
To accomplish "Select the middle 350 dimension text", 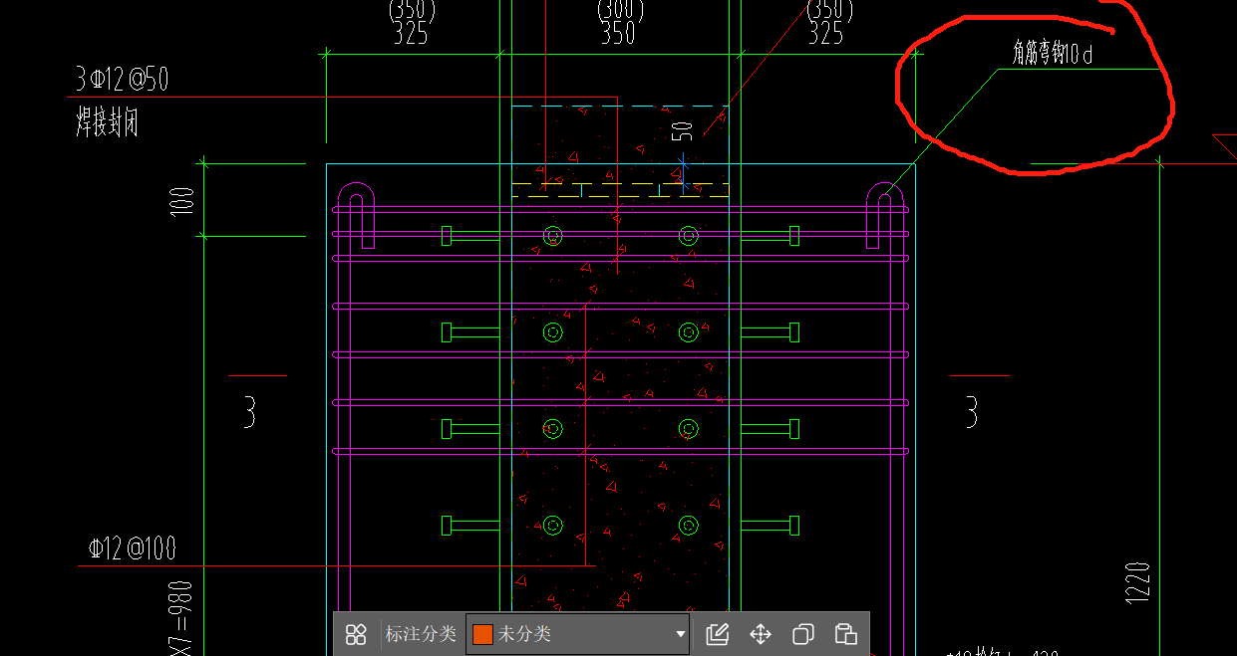I will (x=618, y=33).
